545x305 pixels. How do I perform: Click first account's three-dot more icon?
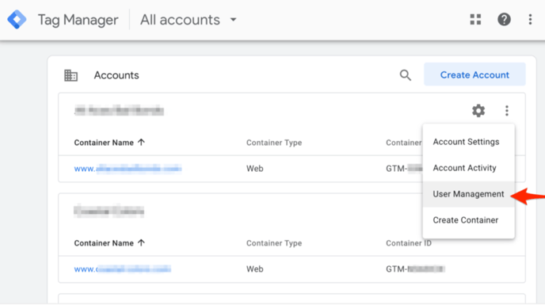[x=507, y=111]
